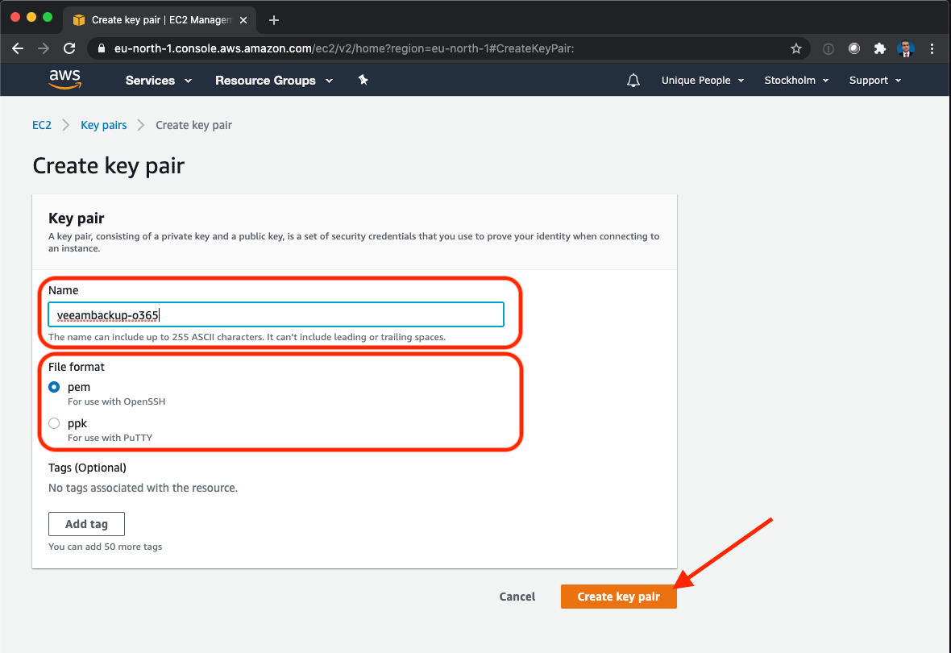This screenshot has width=951, height=653.
Task: Go back with the browser back arrow
Action: pos(18,48)
